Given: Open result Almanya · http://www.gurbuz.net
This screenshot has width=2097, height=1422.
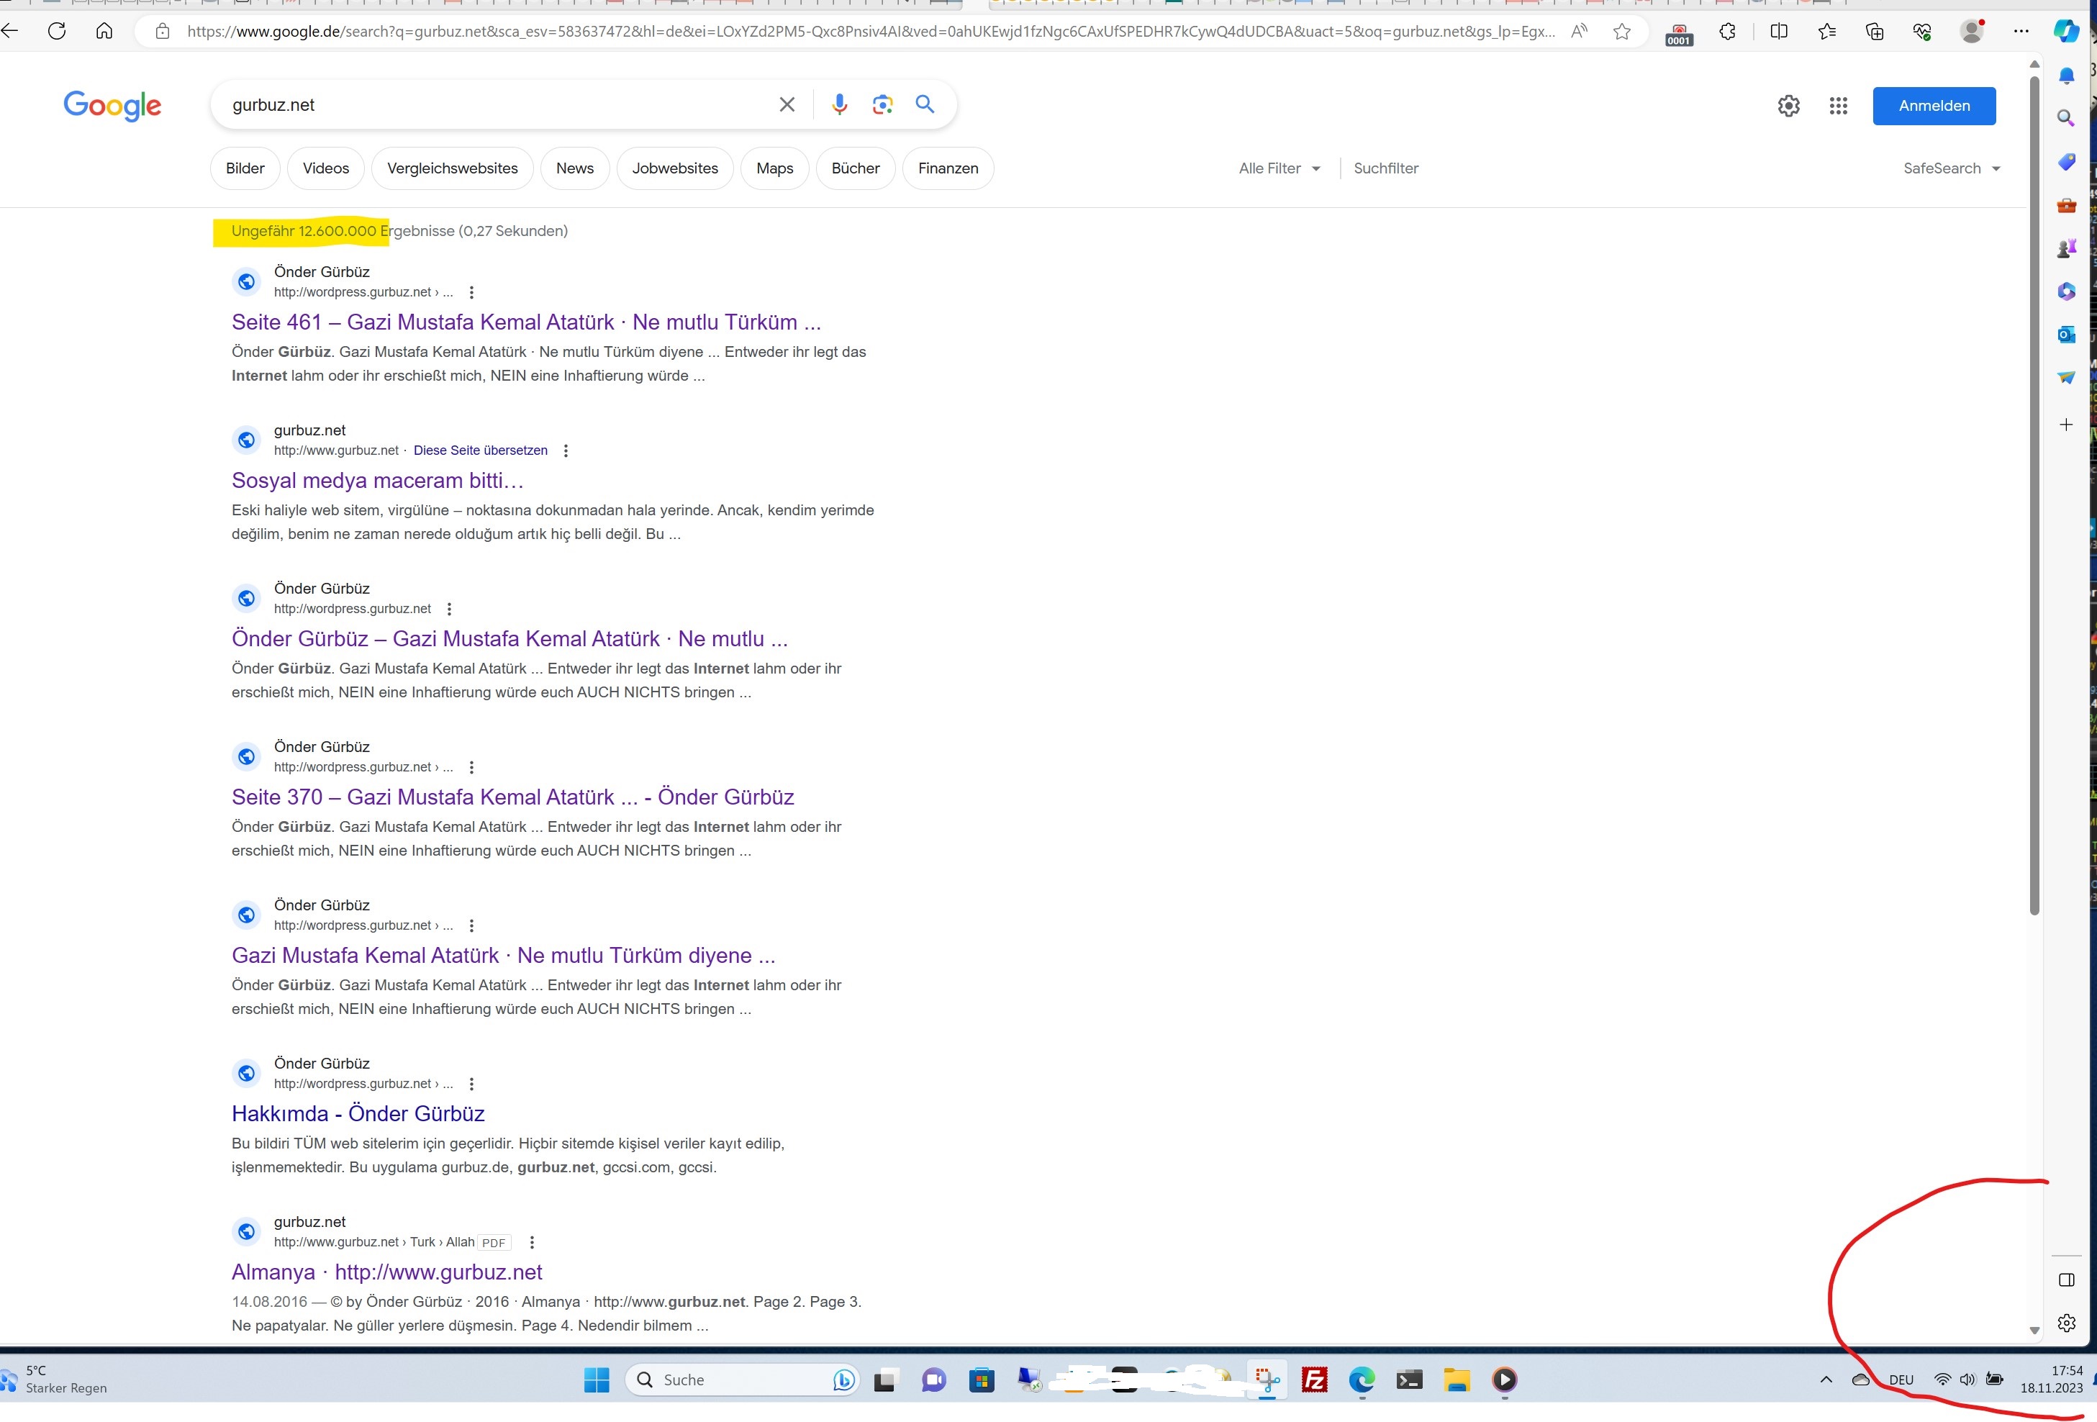Looking at the screenshot, I should [387, 1272].
